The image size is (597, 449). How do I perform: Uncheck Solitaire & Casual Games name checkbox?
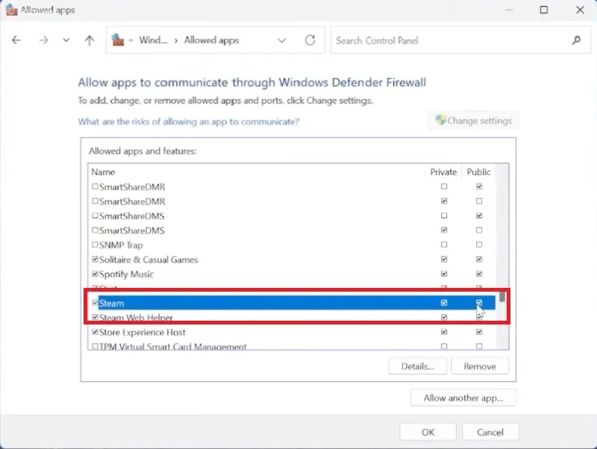coord(96,259)
